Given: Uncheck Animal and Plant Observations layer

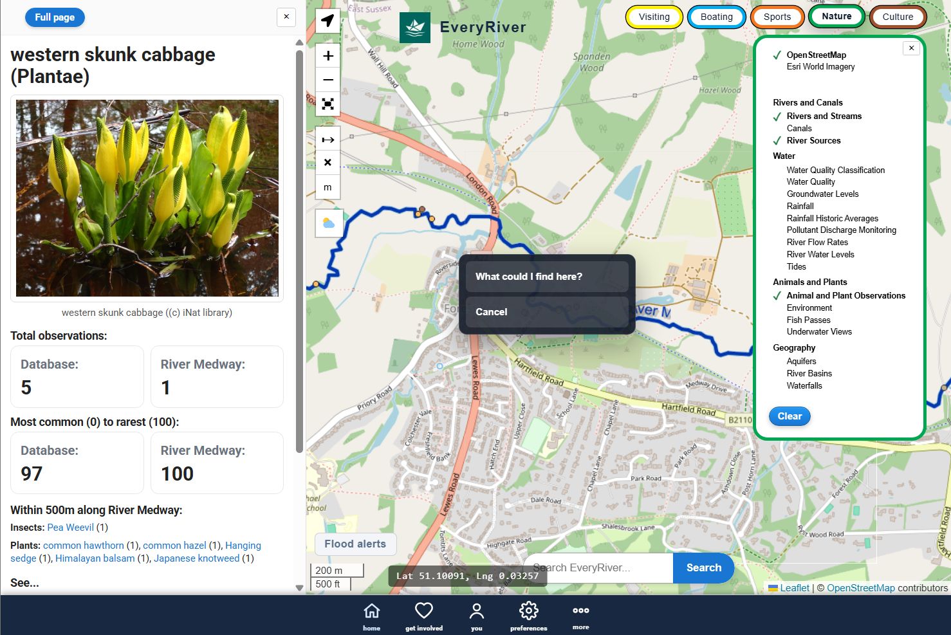Looking at the screenshot, I should [x=845, y=296].
